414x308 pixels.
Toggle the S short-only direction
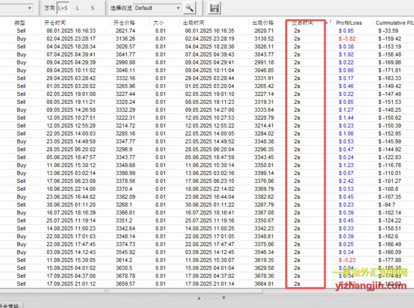93,8
